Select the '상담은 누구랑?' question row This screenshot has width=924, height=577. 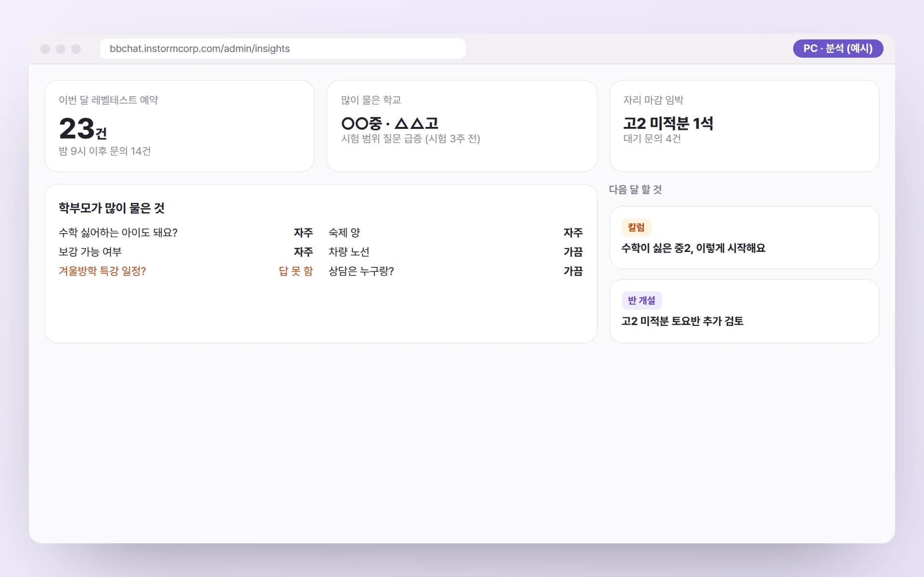pyautogui.click(x=455, y=271)
